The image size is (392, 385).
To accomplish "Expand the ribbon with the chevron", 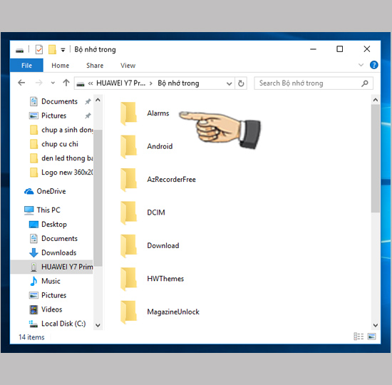I will point(361,65).
